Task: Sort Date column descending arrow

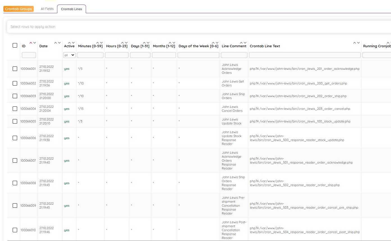Action: [x=59, y=43]
